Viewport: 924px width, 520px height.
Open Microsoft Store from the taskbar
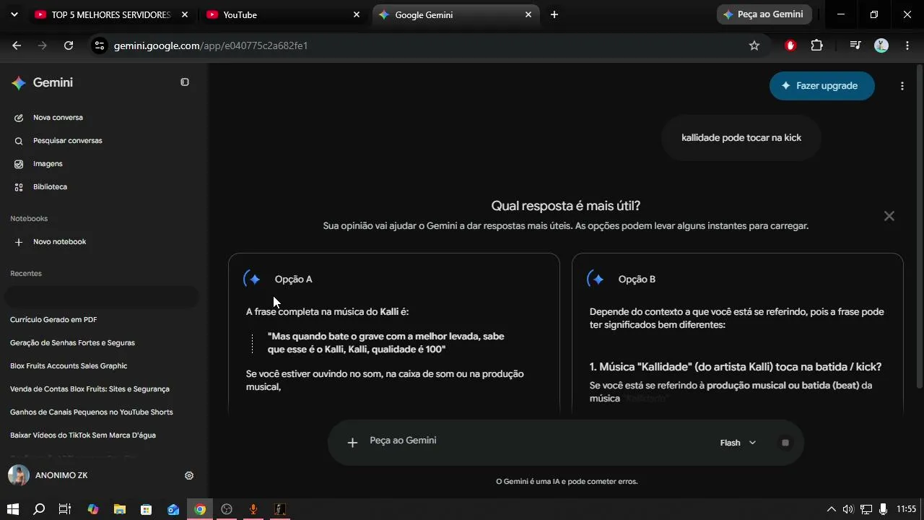coord(147,509)
